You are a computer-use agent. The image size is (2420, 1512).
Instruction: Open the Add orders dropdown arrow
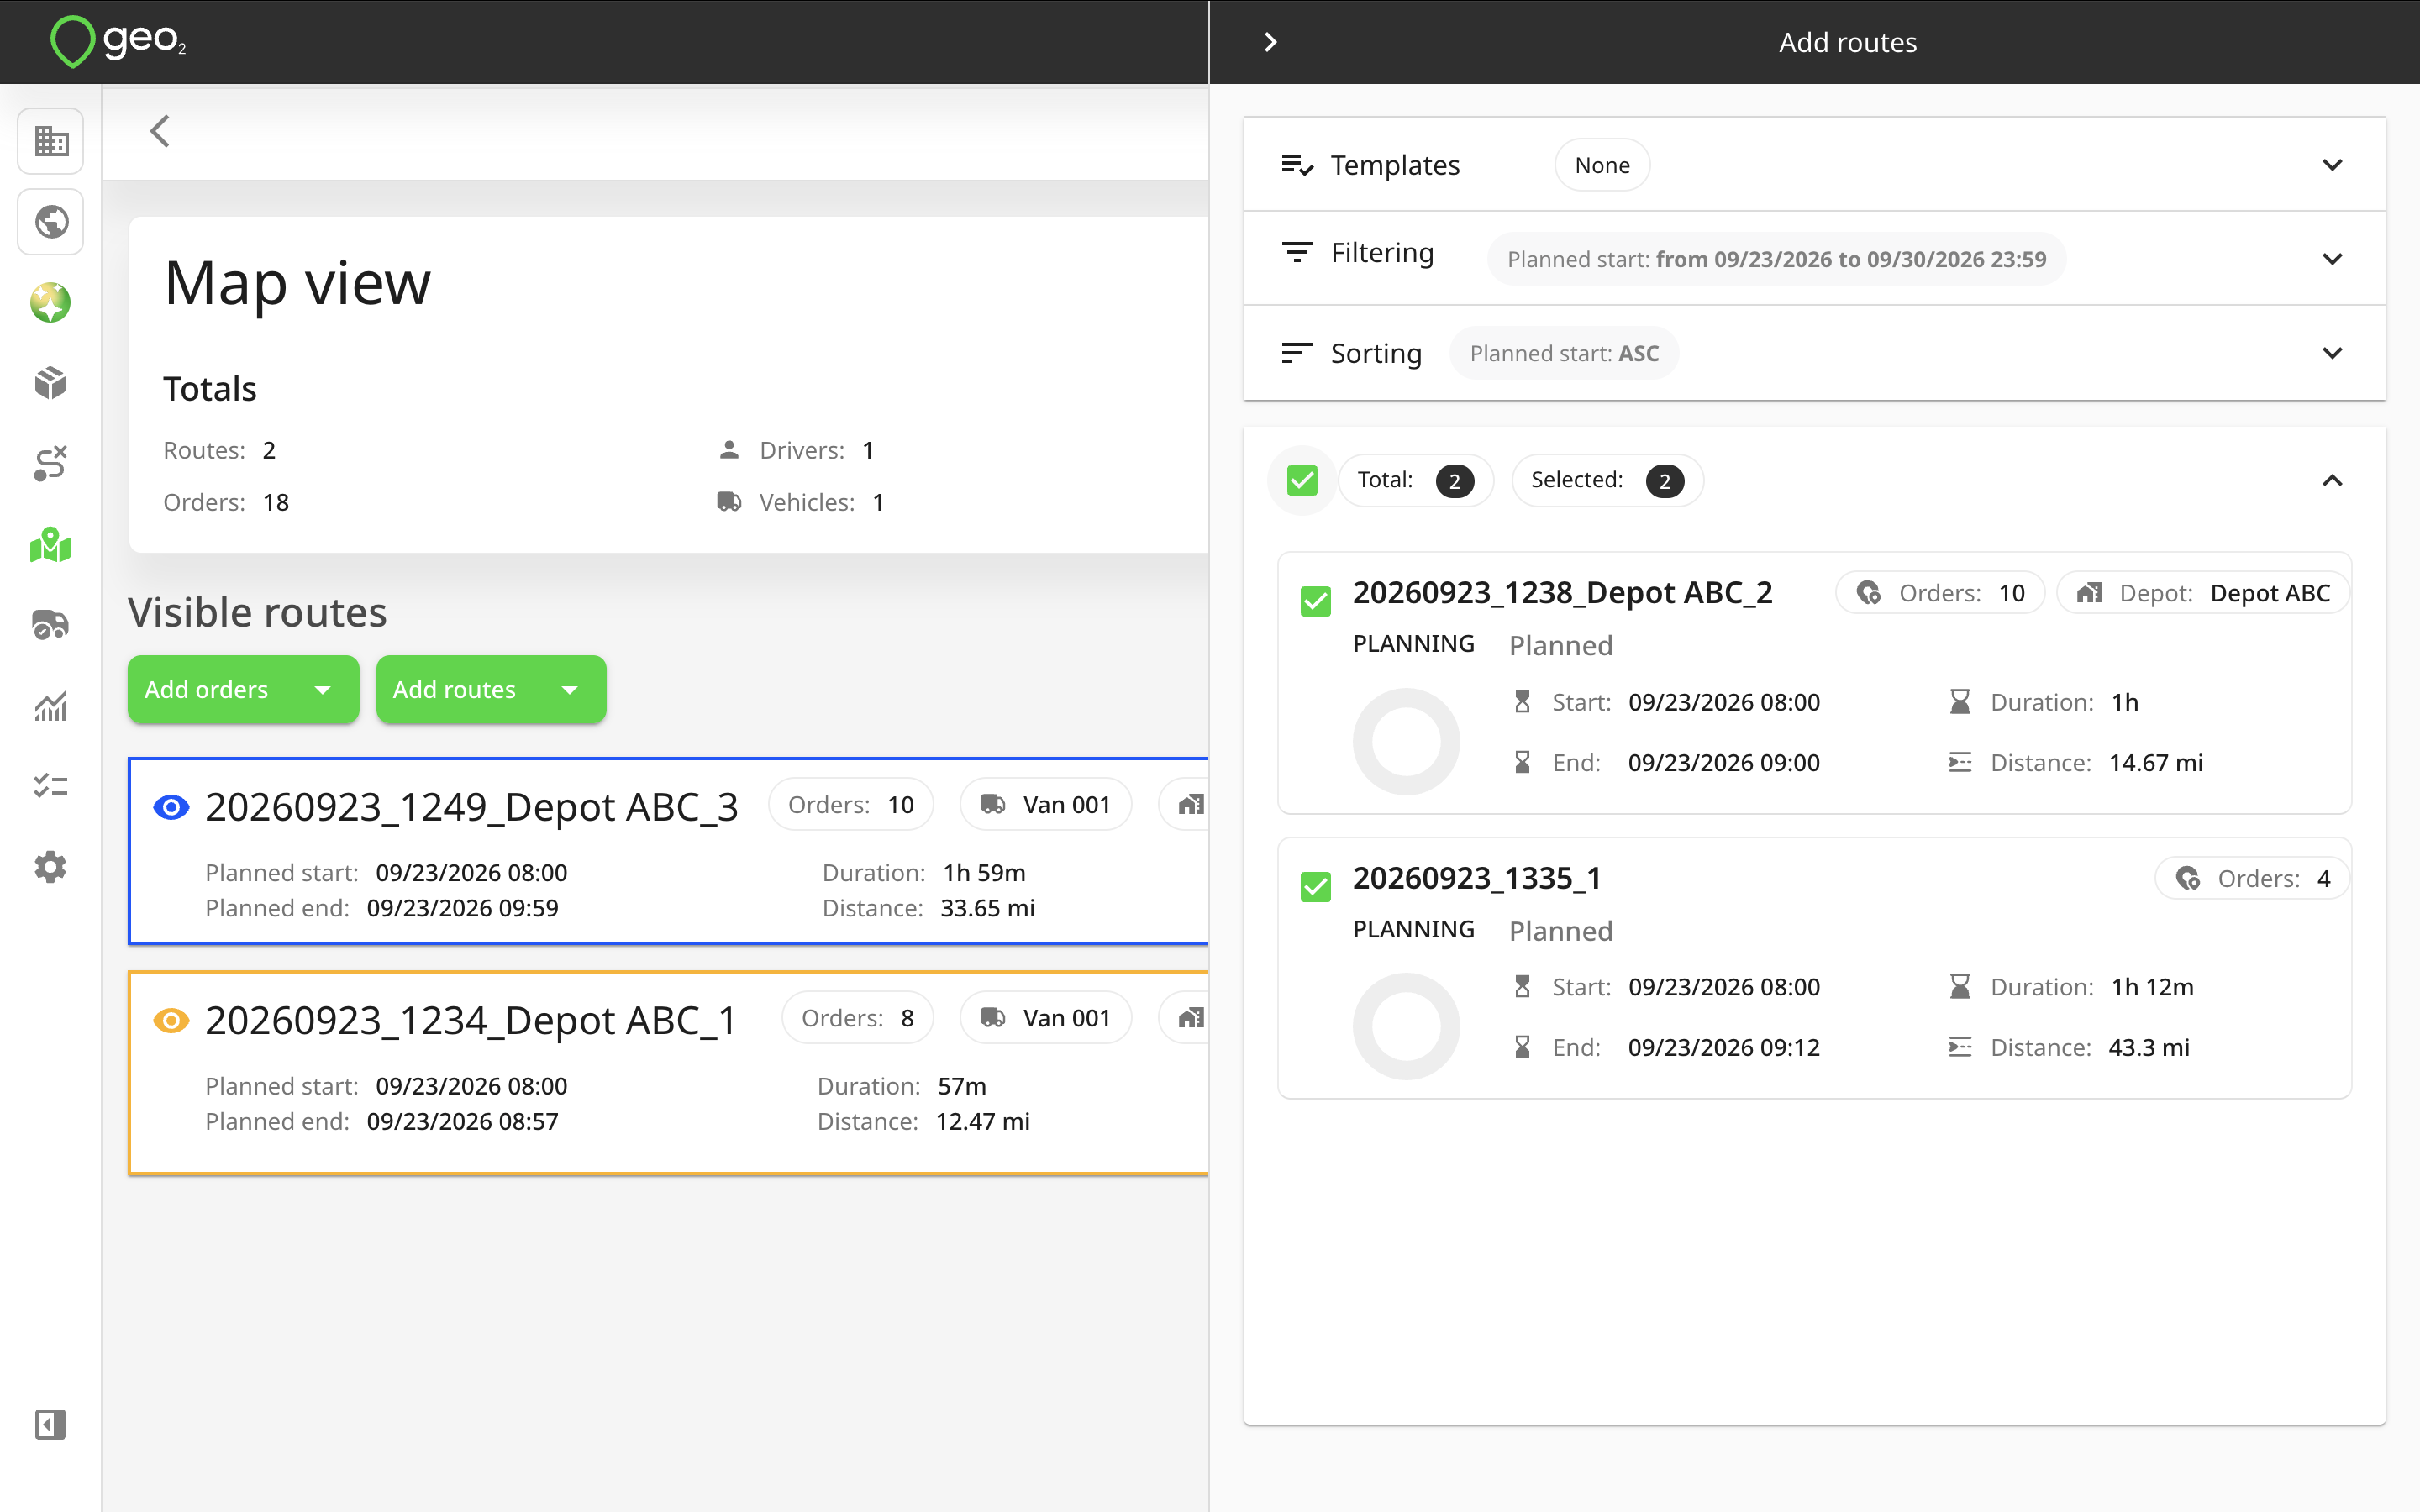tap(322, 690)
